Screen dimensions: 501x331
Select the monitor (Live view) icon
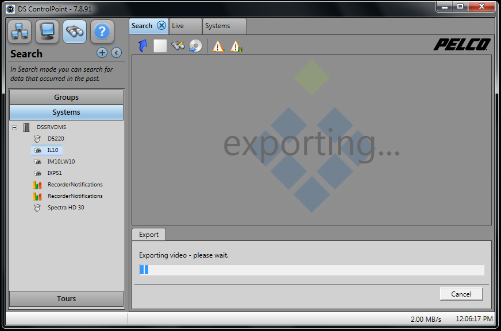47,32
